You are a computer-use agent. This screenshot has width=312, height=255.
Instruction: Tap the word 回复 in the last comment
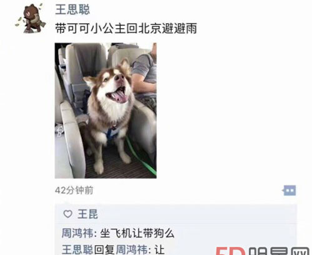point(104,249)
